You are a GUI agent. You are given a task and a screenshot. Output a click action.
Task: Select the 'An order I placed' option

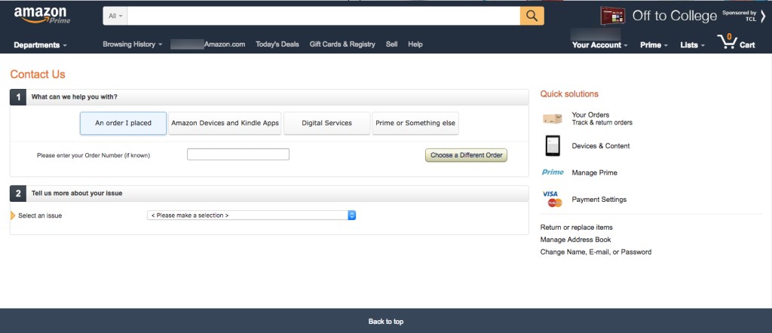123,123
